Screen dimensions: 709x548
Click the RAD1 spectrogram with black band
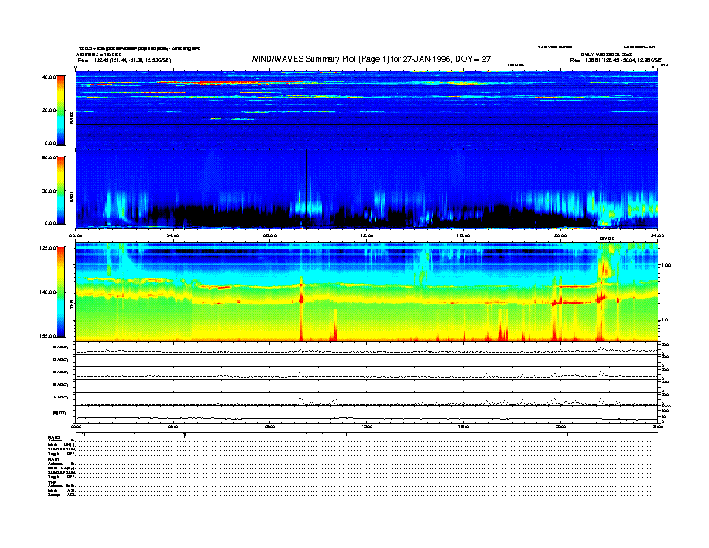(x=367, y=189)
